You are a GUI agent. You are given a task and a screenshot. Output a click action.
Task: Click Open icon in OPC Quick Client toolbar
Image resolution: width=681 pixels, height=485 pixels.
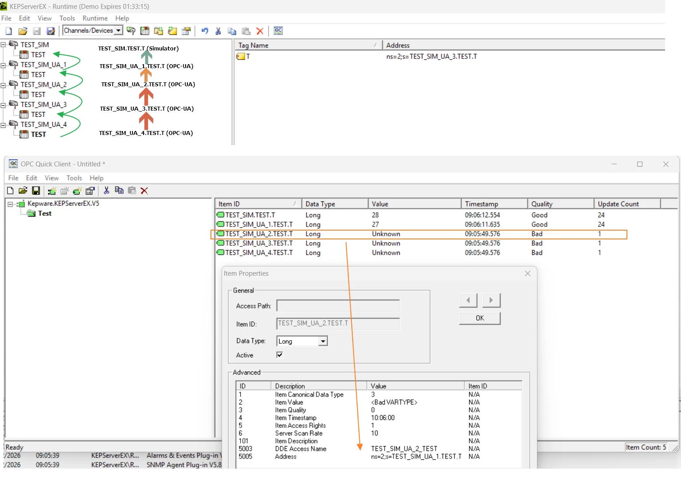(x=23, y=191)
